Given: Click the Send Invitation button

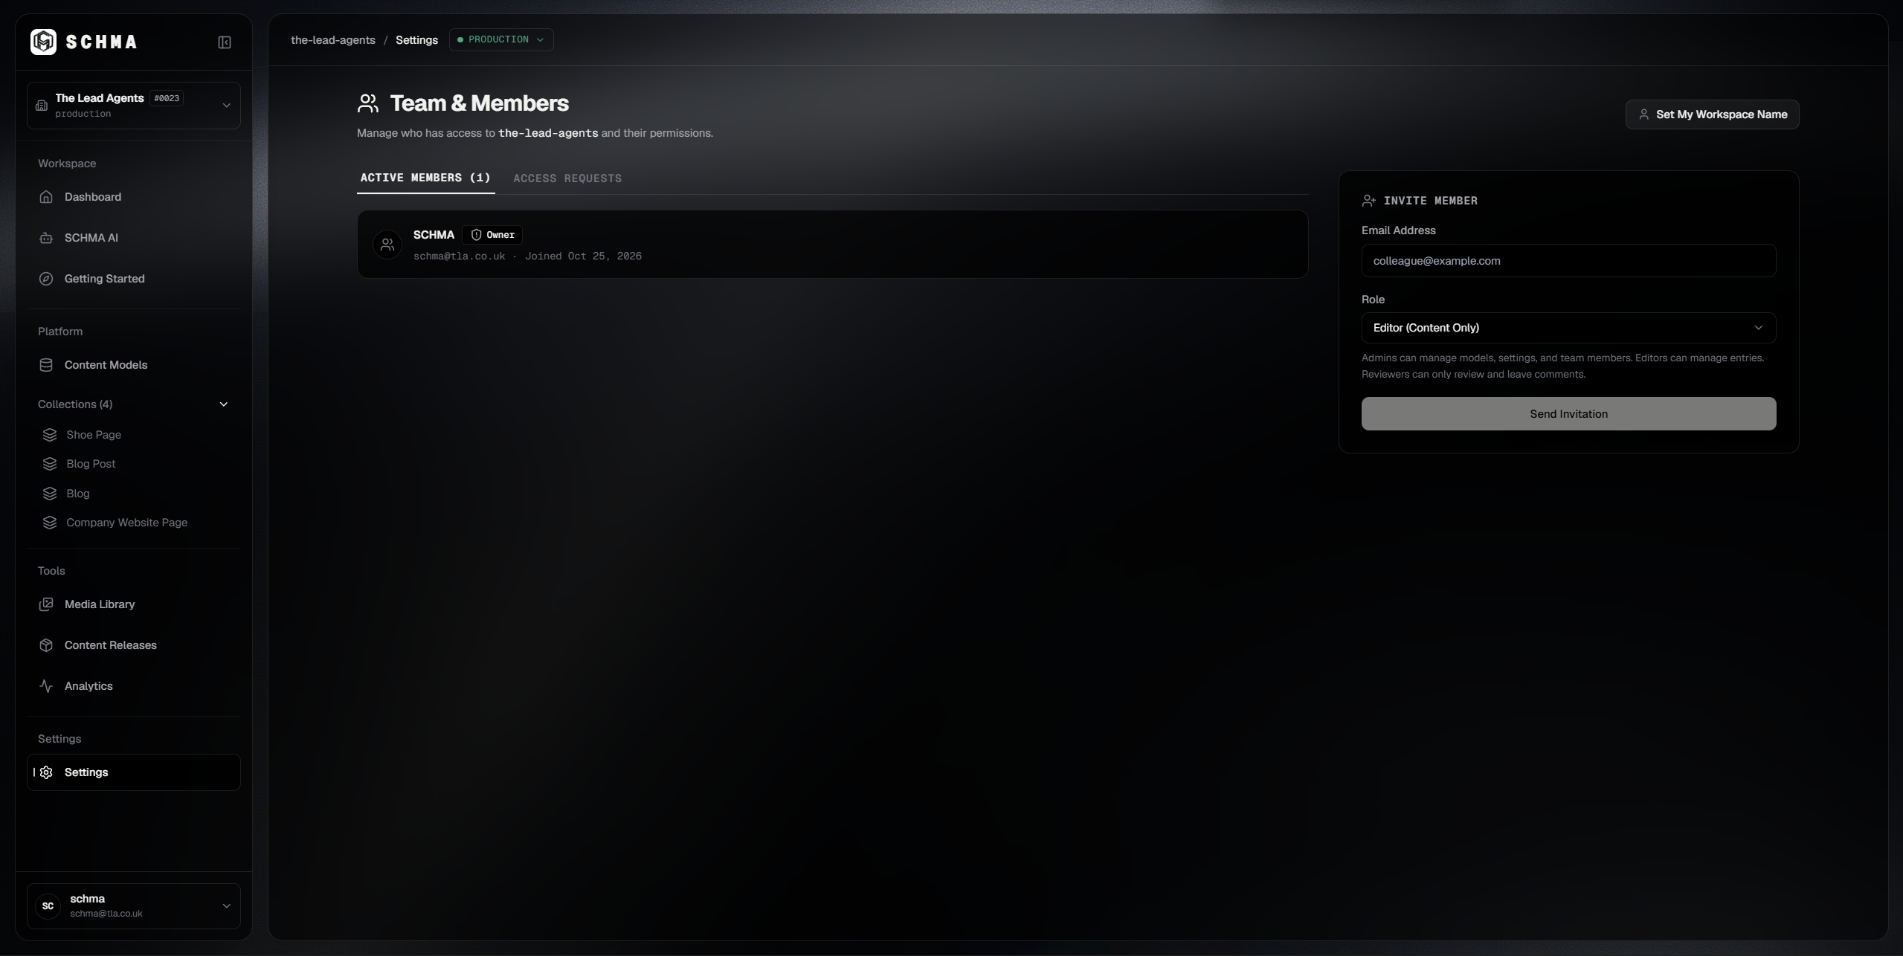Looking at the screenshot, I should pyautogui.click(x=1568, y=413).
